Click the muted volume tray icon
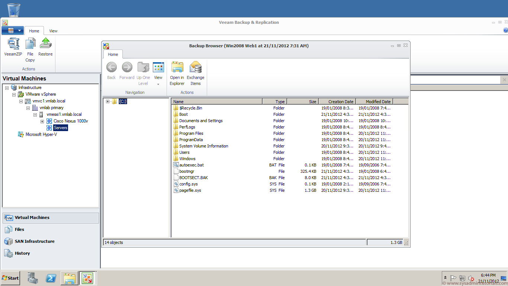This screenshot has height=286, width=508. click(471, 278)
